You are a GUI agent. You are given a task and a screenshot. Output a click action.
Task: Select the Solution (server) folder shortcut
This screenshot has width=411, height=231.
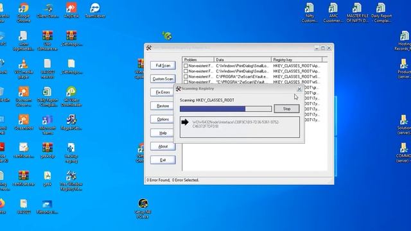(404, 125)
